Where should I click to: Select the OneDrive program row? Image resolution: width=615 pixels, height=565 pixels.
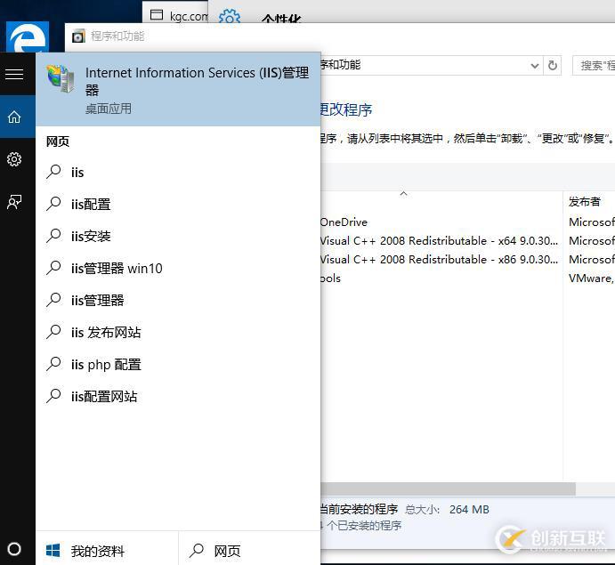467,222
